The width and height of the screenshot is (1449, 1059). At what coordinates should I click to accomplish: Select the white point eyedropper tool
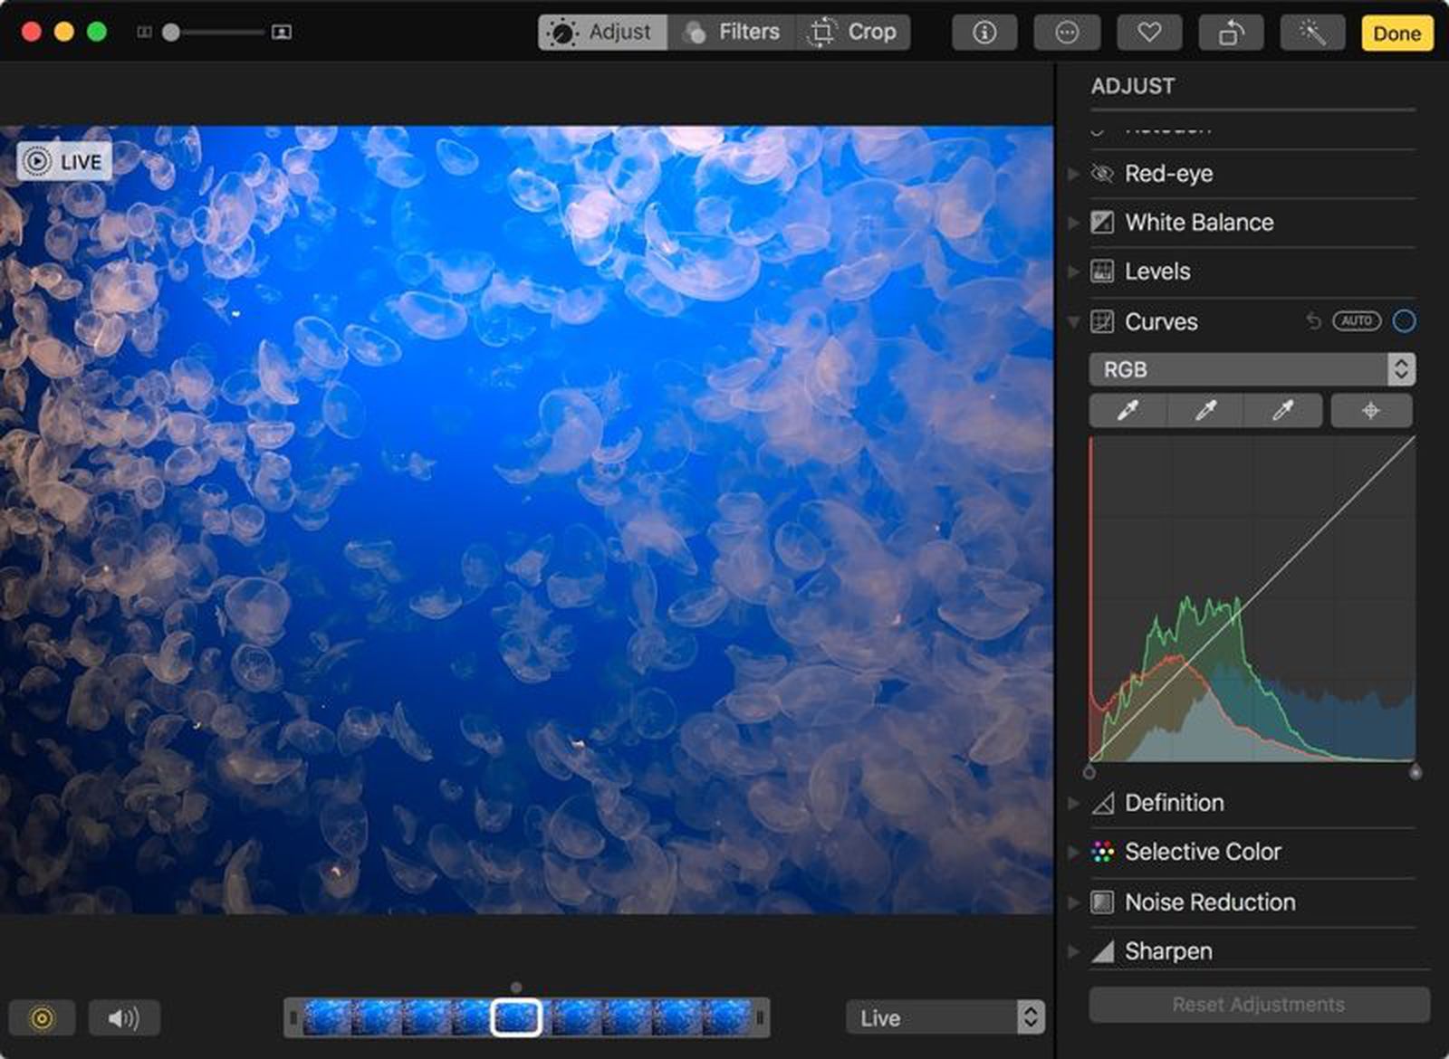coord(1284,410)
